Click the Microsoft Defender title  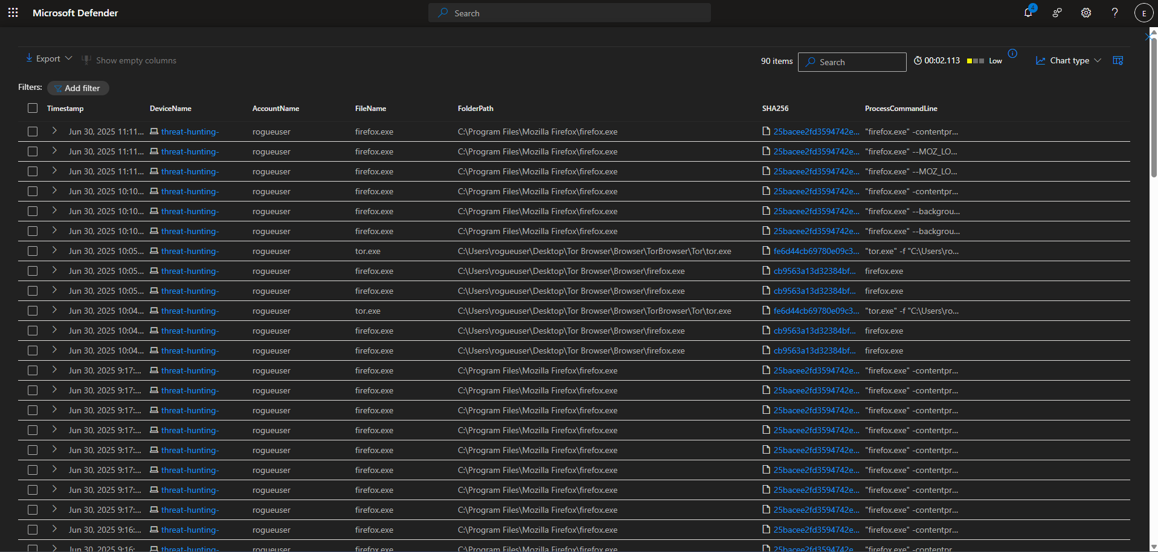75,13
